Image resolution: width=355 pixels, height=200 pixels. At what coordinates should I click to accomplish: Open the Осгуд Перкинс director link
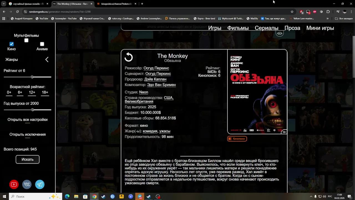point(156,68)
